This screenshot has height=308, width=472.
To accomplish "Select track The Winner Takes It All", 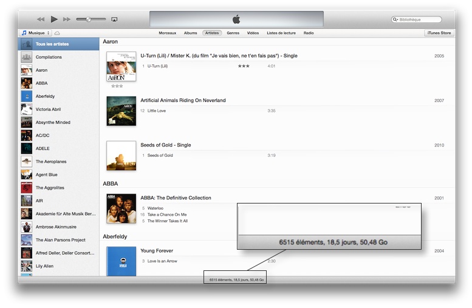I will (x=168, y=221).
